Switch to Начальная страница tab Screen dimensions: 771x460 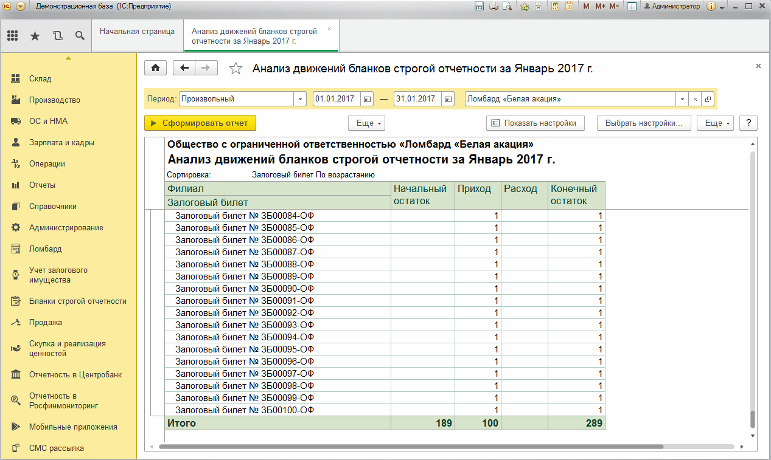click(138, 31)
